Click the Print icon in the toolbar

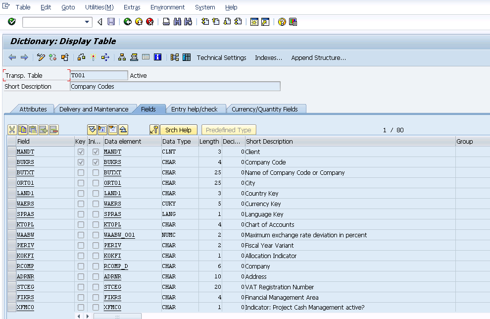tap(166, 22)
